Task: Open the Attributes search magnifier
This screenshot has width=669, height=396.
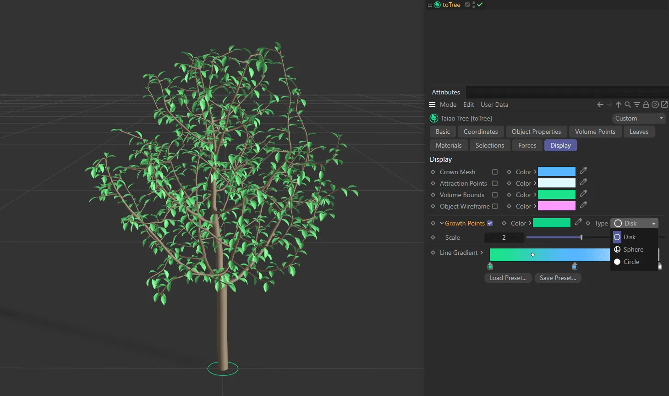Action: [628, 104]
